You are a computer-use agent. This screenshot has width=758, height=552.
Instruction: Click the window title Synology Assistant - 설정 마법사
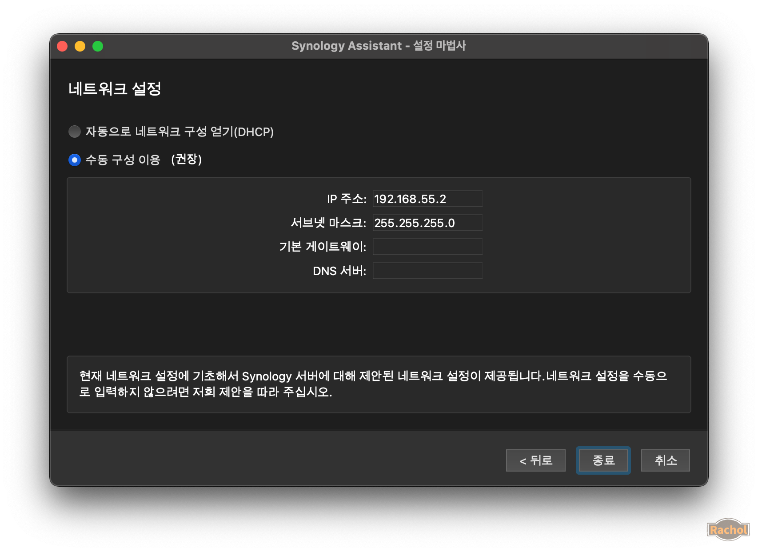379,46
